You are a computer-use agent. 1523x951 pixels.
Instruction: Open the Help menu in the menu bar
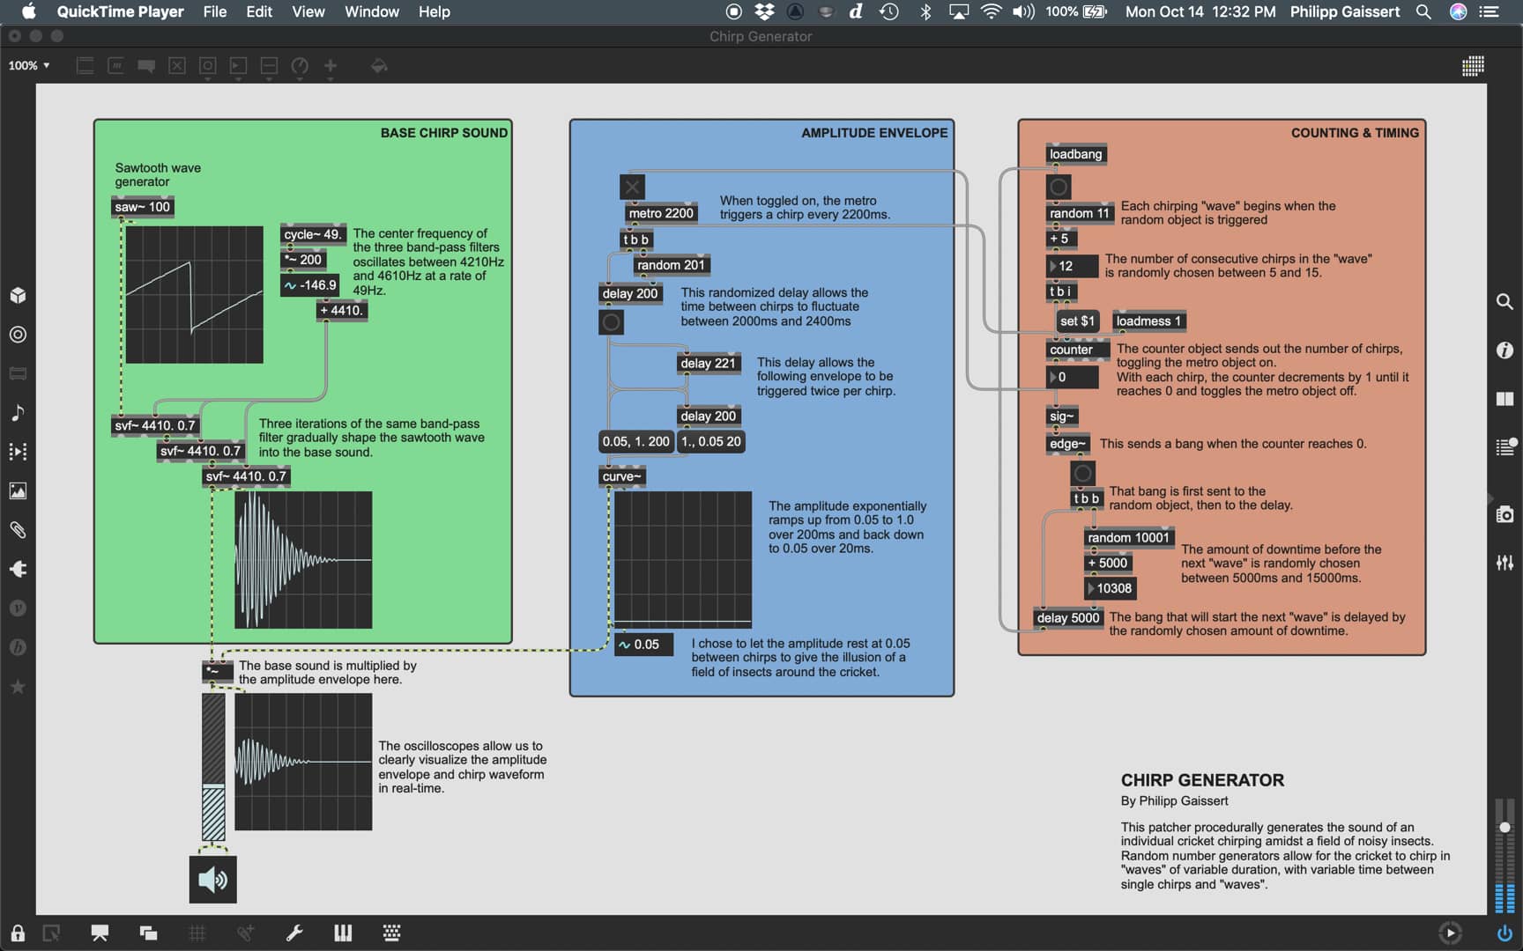coord(434,11)
